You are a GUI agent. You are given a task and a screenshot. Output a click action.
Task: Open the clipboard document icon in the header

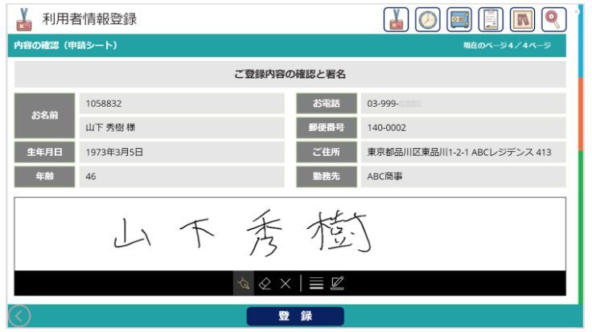491,19
